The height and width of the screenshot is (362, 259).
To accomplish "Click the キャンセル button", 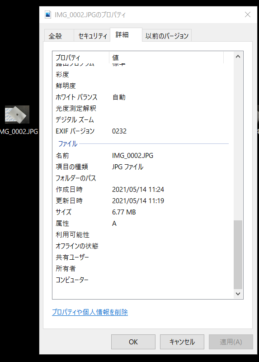I will point(182,342).
